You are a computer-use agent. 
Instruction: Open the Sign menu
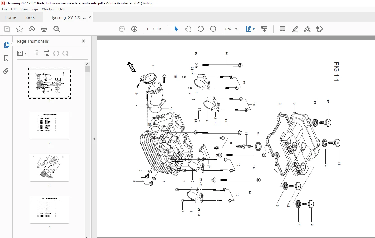35,9
